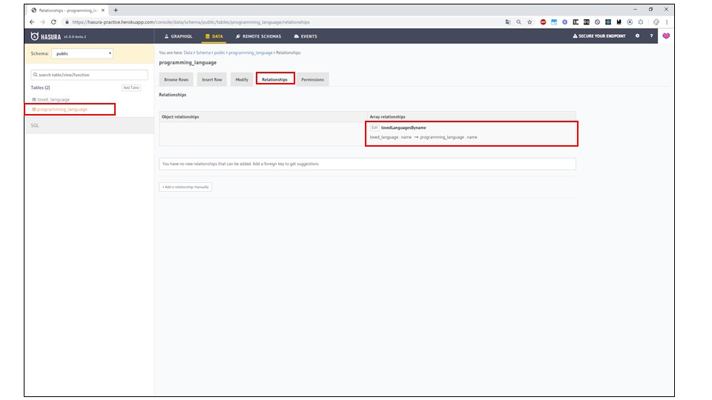This screenshot has height=400, width=712.
Task: Click the zoom magnifier icon in address bar
Action: 518,21
